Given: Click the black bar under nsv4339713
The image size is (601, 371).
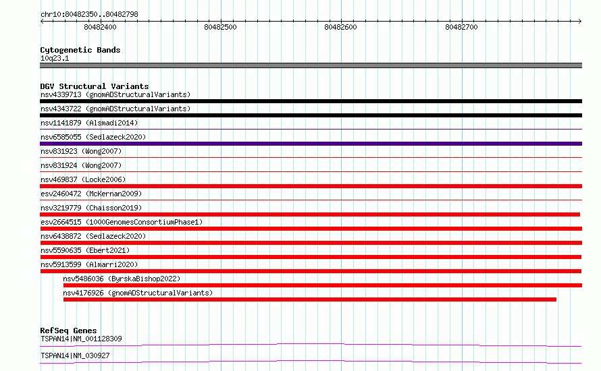Looking at the screenshot, I should click(311, 101).
